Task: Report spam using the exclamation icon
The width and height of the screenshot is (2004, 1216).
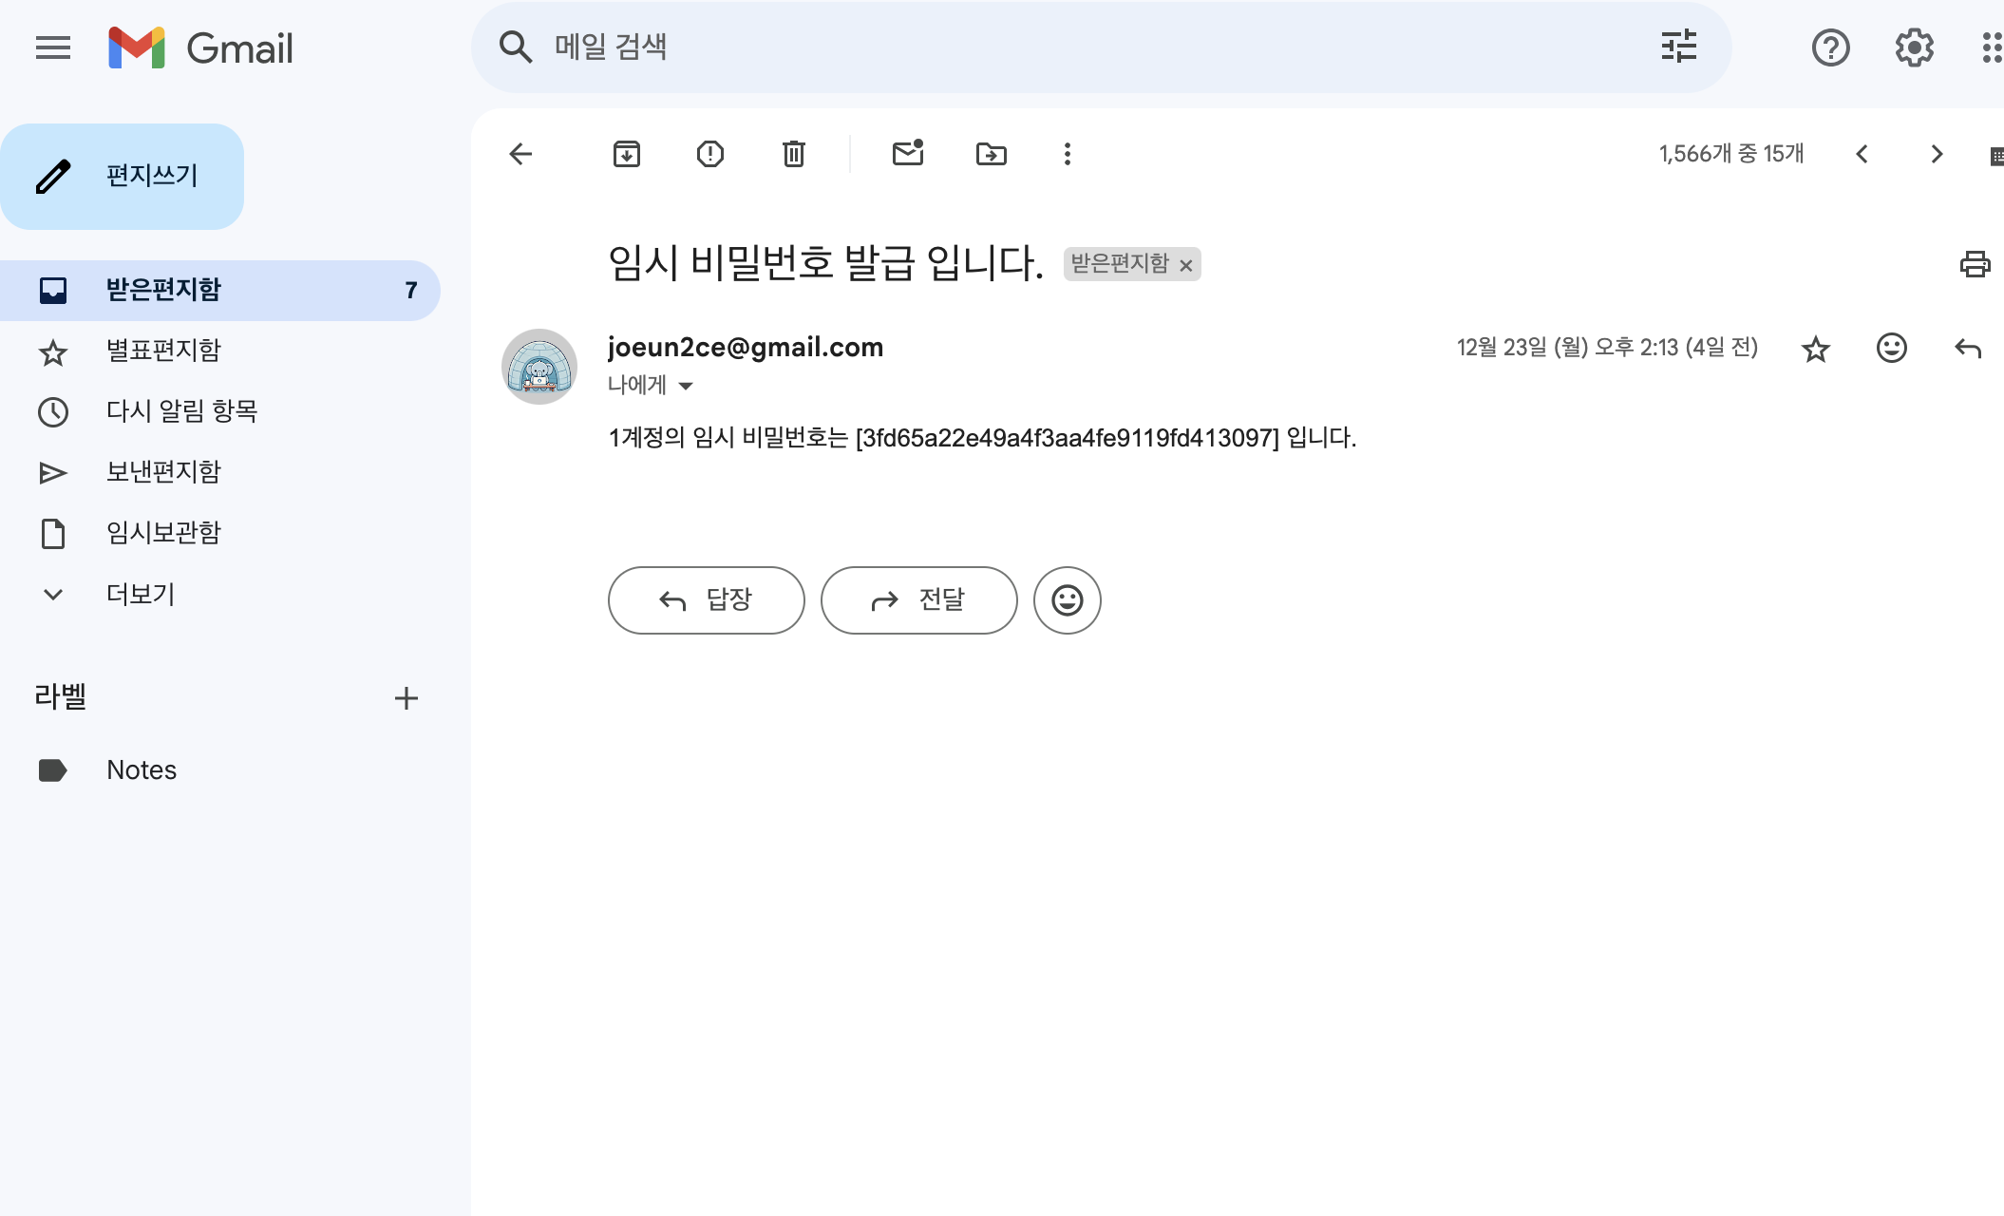Action: point(710,154)
